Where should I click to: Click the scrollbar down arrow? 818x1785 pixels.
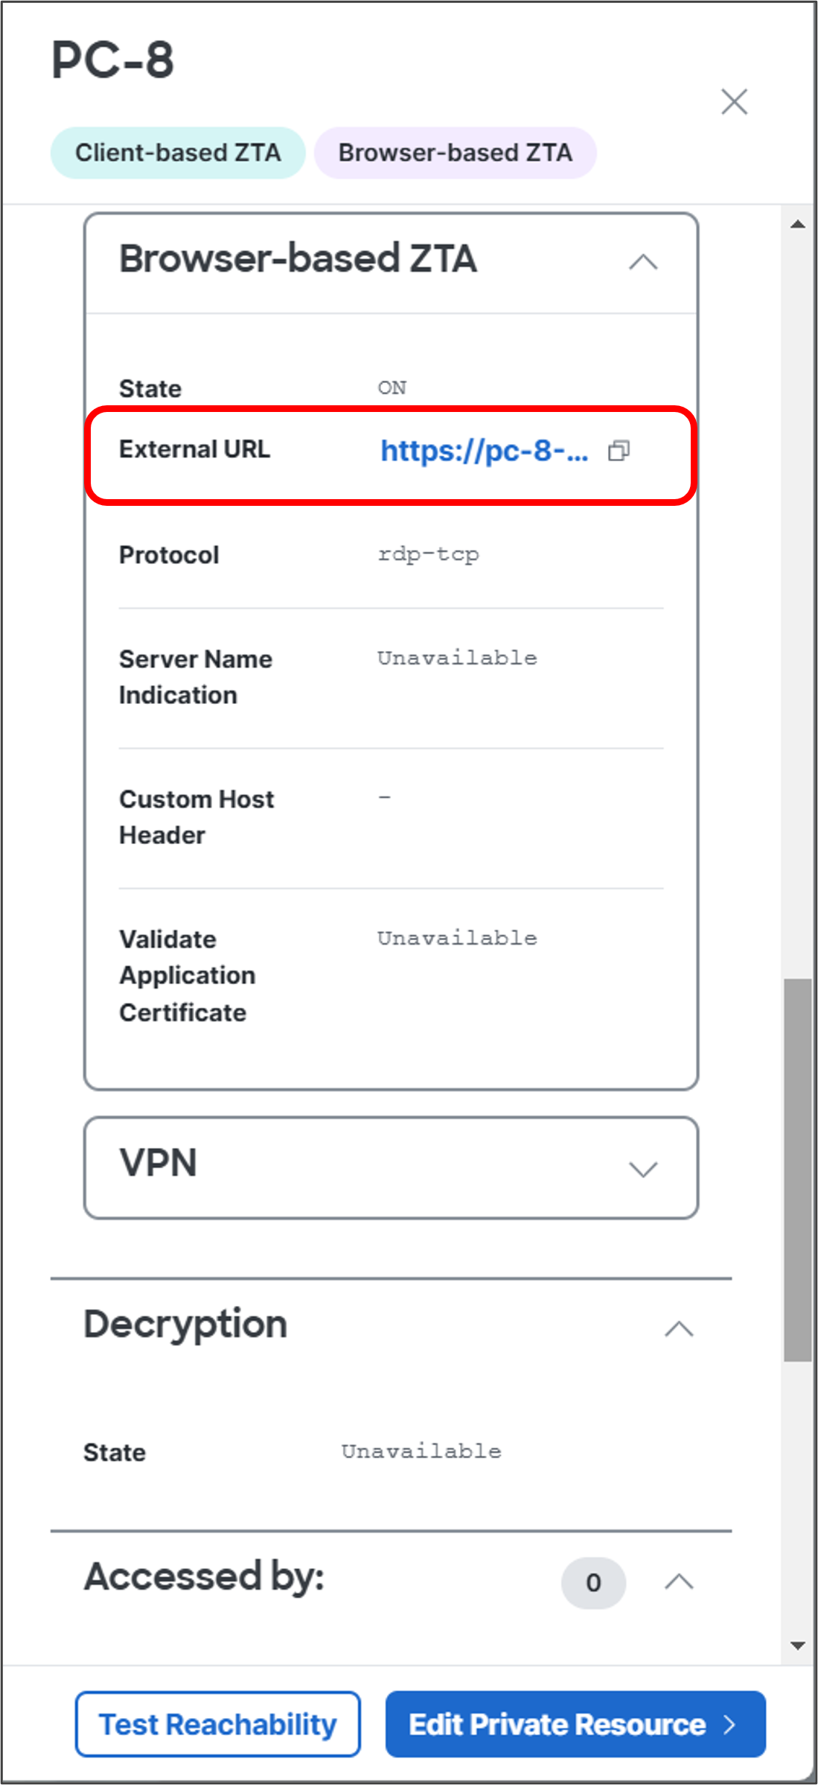pos(798,1646)
